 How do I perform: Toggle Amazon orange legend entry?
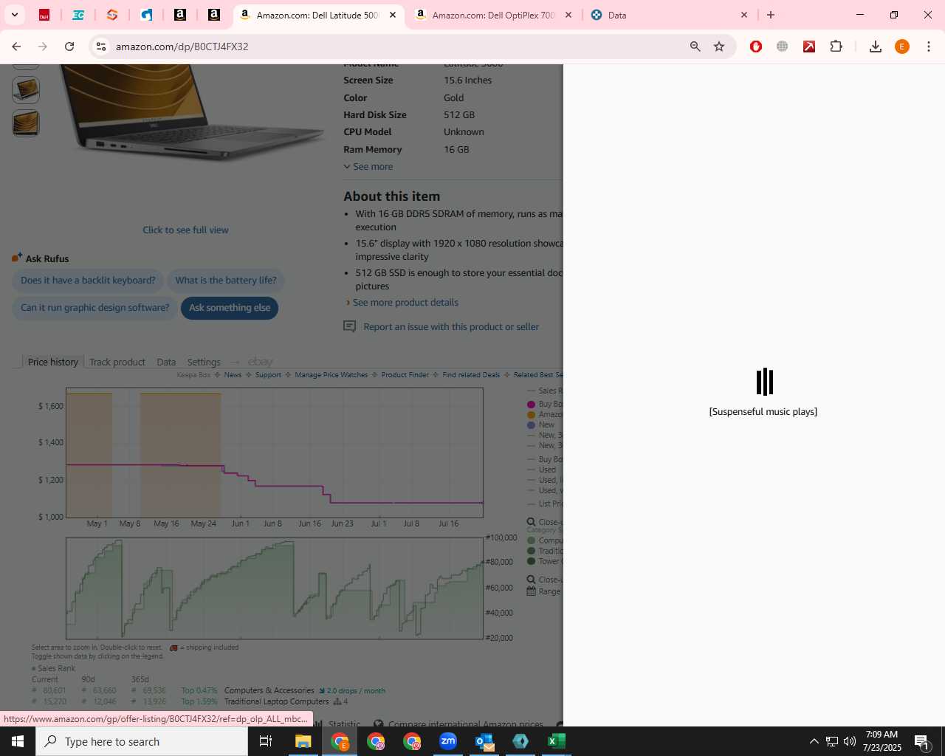click(545, 415)
